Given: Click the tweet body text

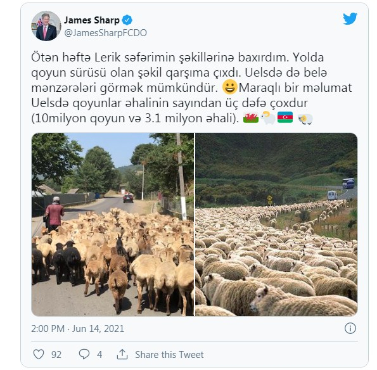Looking at the screenshot, I should [191, 88].
